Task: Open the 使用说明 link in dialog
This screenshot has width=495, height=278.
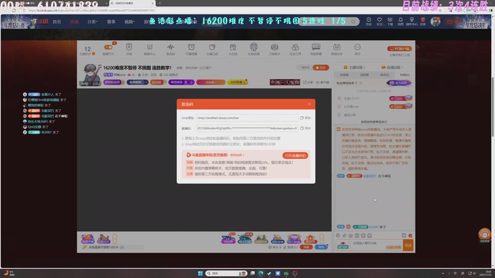Action: [237, 155]
